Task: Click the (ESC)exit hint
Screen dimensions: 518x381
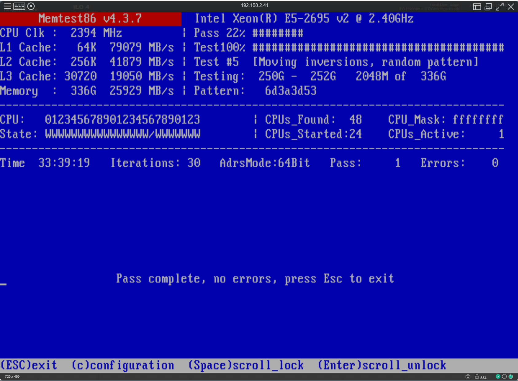Action: pos(29,365)
